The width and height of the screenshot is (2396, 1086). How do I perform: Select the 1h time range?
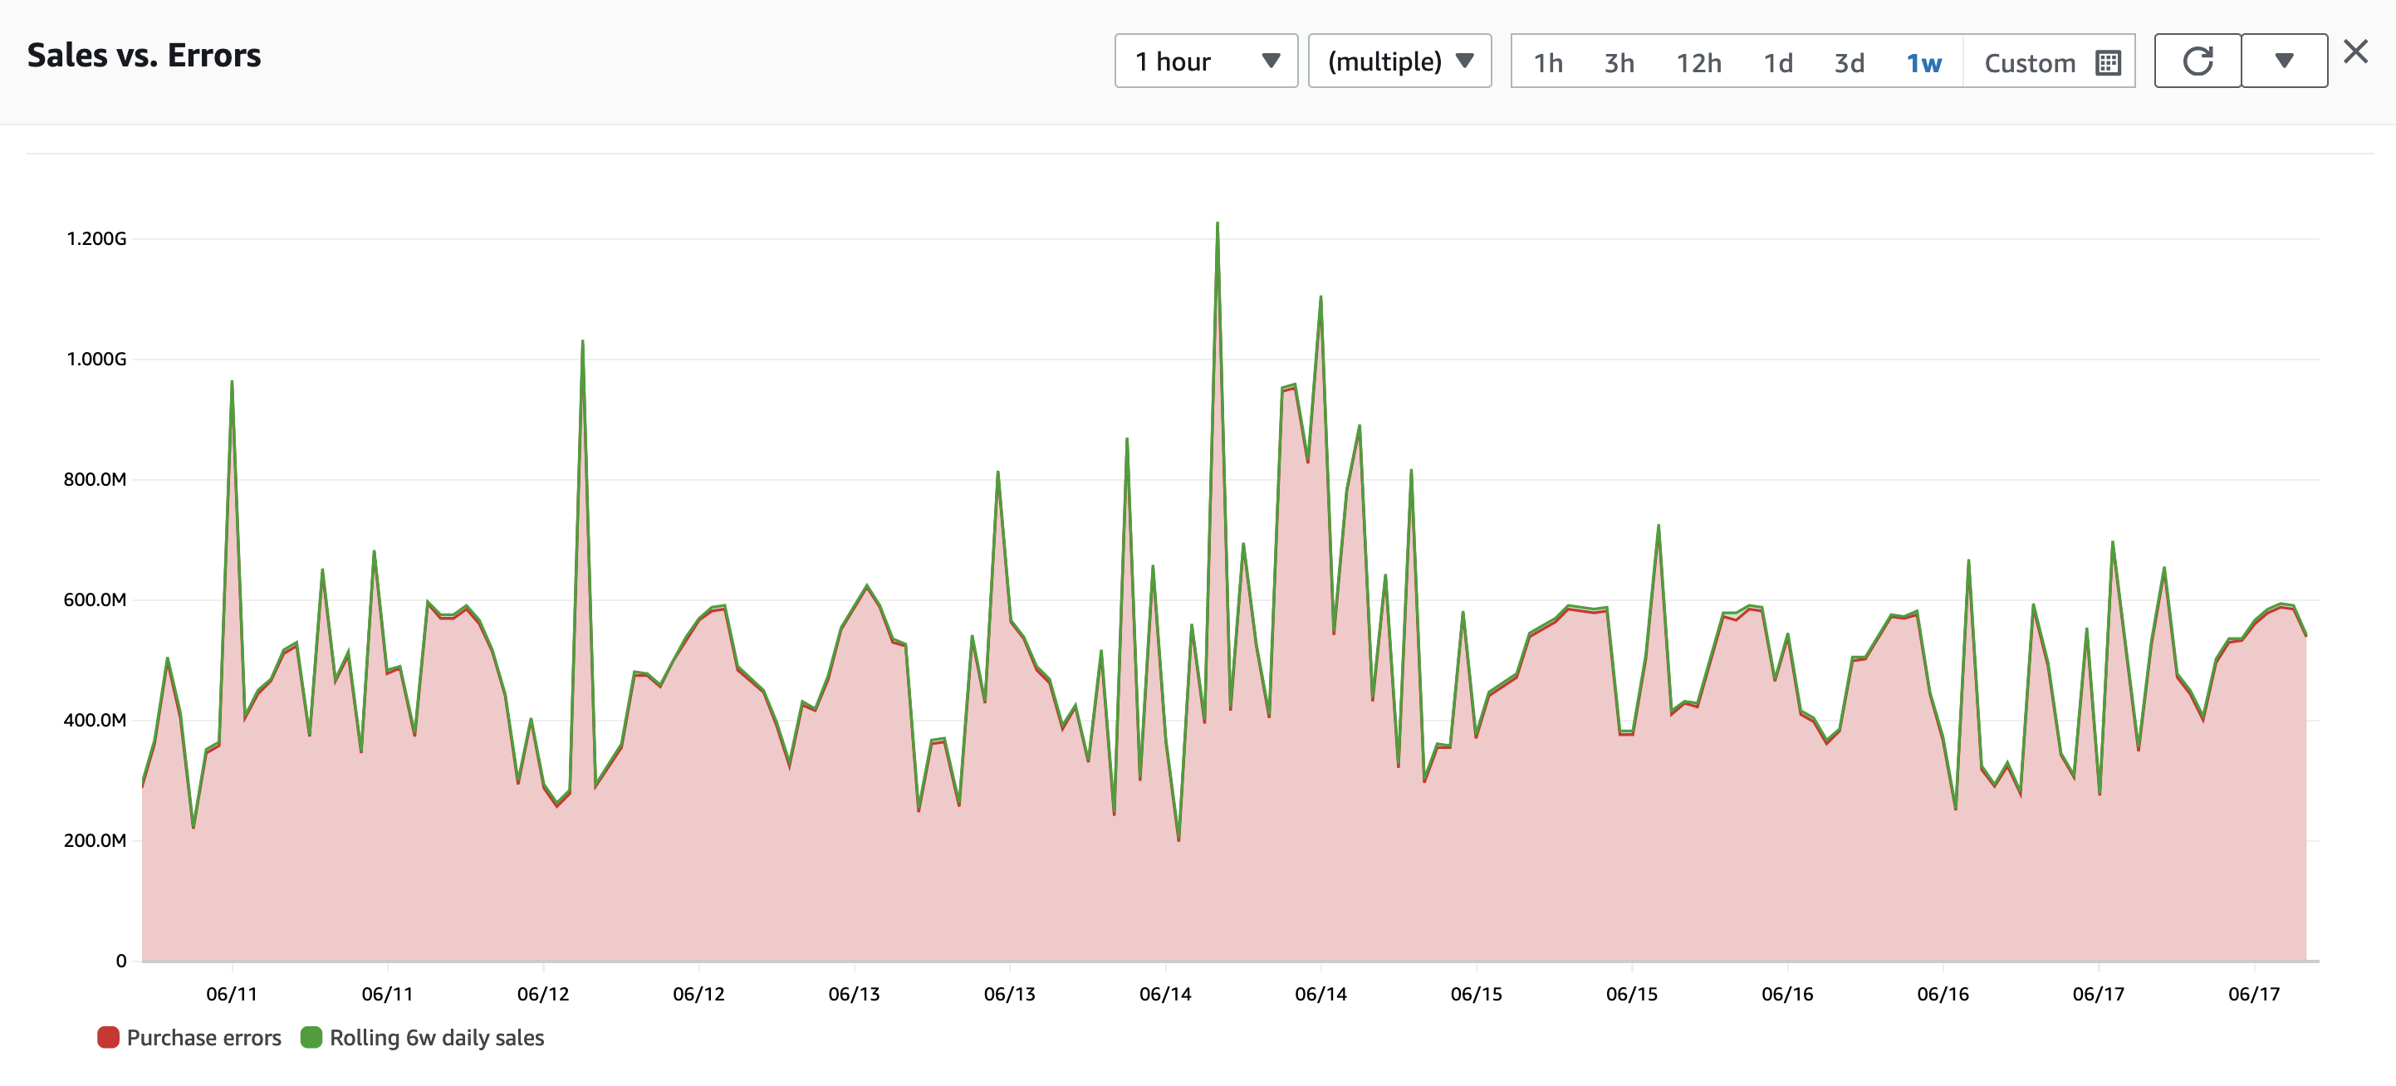[x=1548, y=63]
